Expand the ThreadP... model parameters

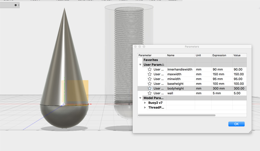coord(145,107)
